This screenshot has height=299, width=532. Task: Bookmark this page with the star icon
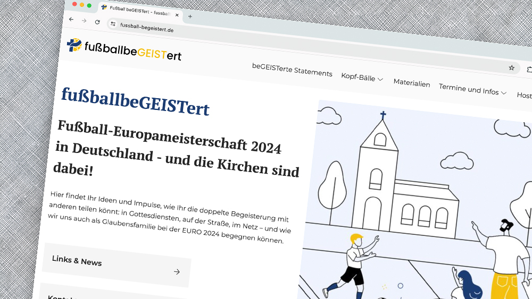pos(512,68)
